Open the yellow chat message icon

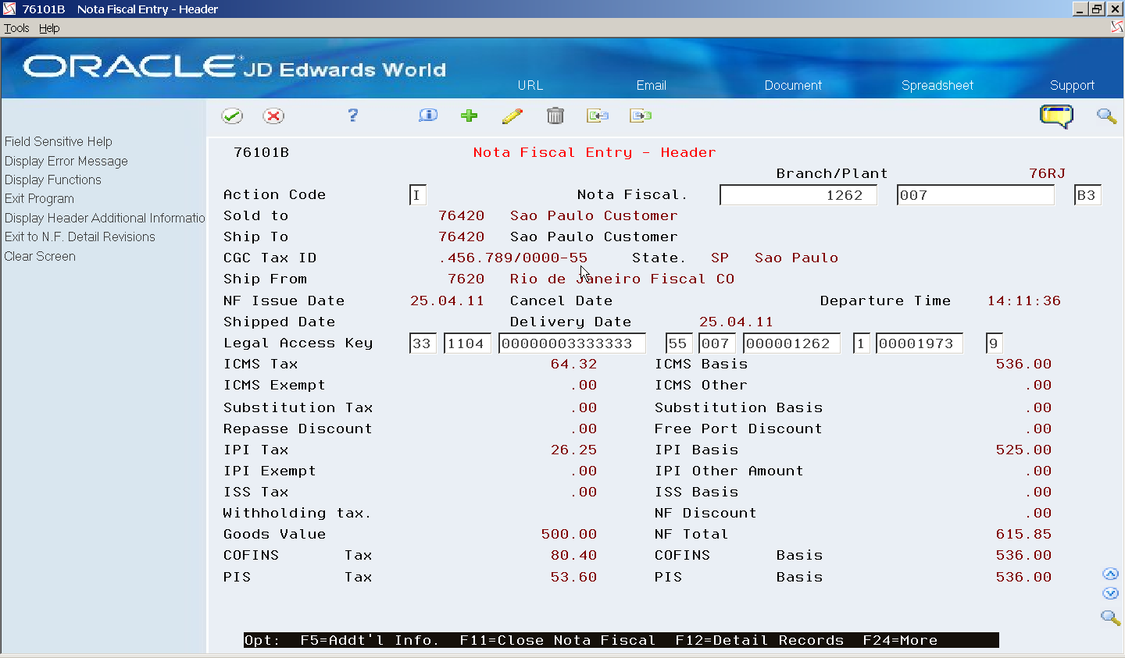1056,116
